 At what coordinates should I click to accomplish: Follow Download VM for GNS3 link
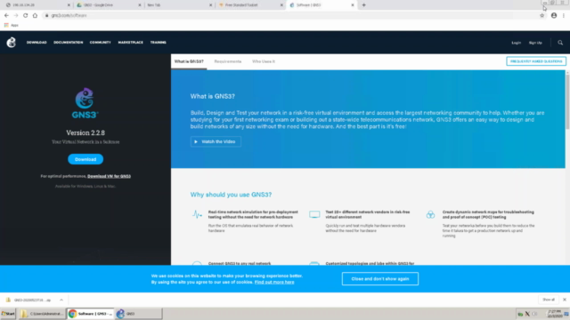coord(109,176)
